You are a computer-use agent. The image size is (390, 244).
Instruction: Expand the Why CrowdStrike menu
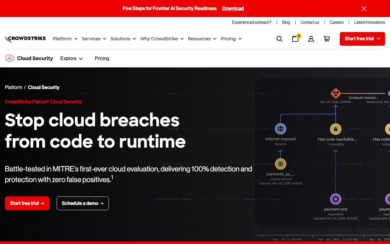pos(162,39)
